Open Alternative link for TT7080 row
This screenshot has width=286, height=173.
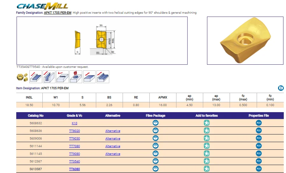click(113, 146)
